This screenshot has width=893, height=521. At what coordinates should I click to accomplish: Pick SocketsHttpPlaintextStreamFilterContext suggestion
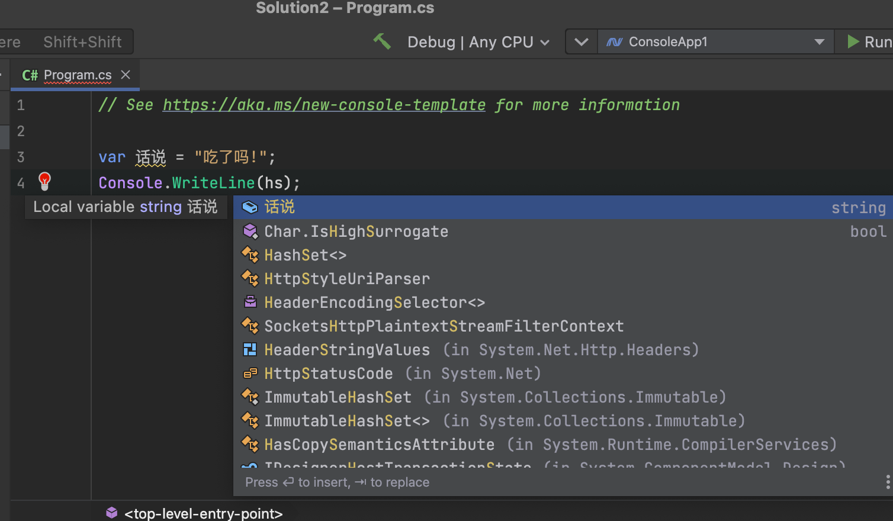[563, 326]
